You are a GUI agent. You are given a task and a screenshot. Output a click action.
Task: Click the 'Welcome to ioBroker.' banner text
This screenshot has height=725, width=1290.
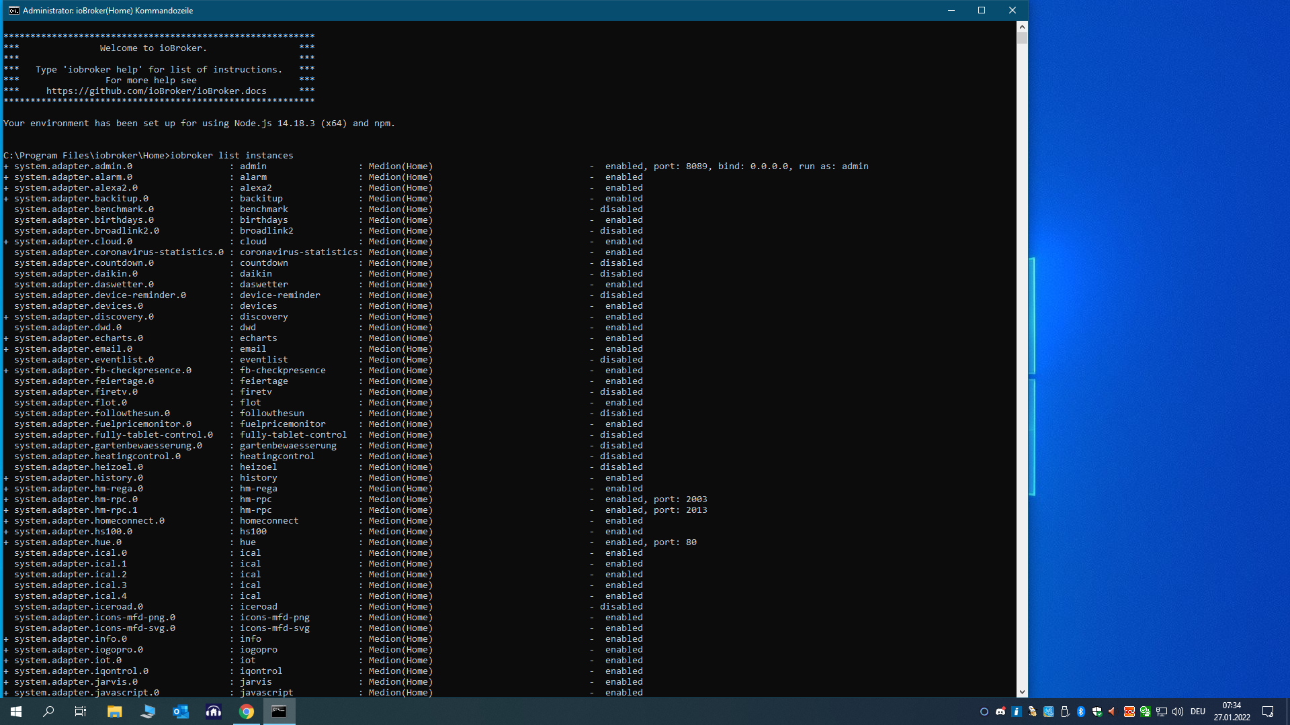(154, 48)
